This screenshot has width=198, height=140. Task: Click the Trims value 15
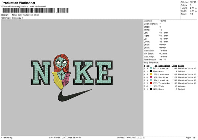point(161,30)
